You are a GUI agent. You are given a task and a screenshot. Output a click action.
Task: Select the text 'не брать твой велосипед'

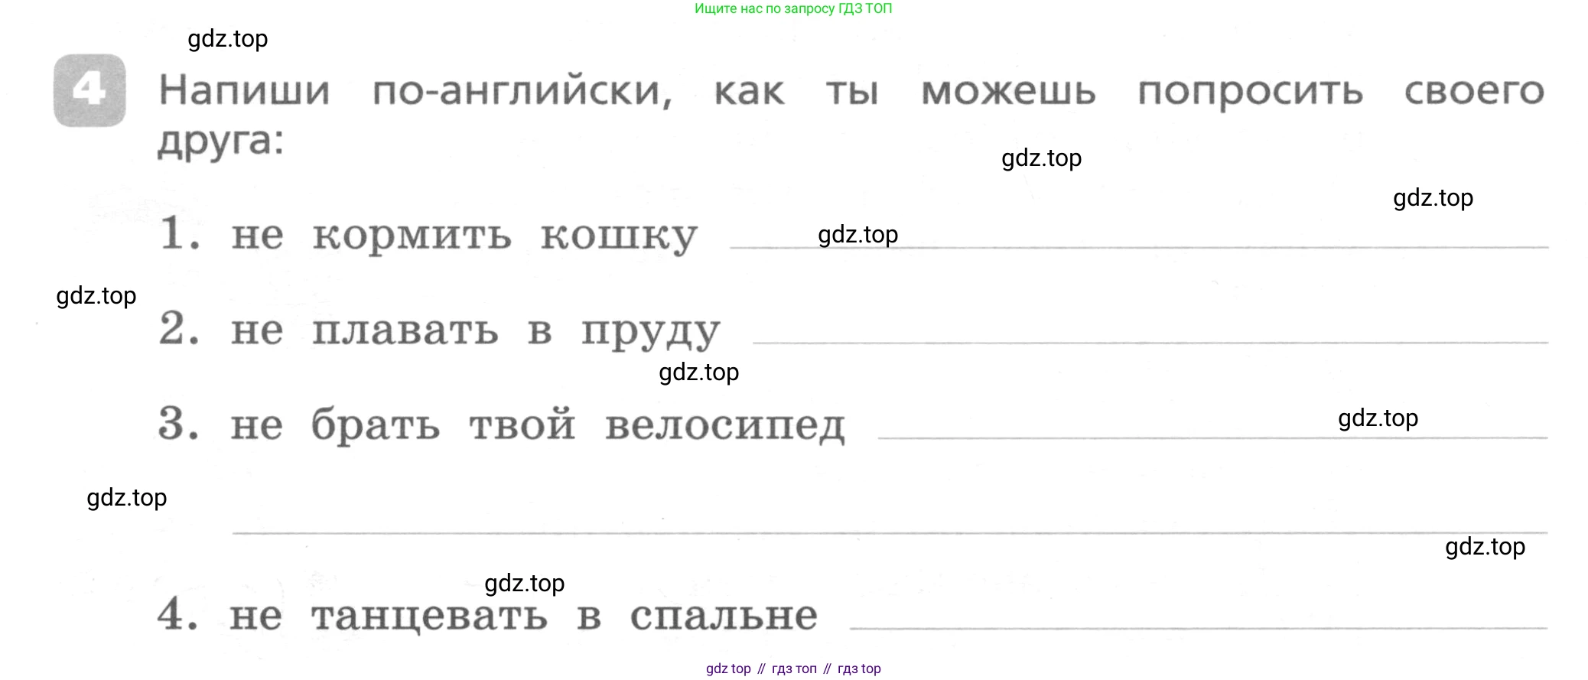coord(538,425)
